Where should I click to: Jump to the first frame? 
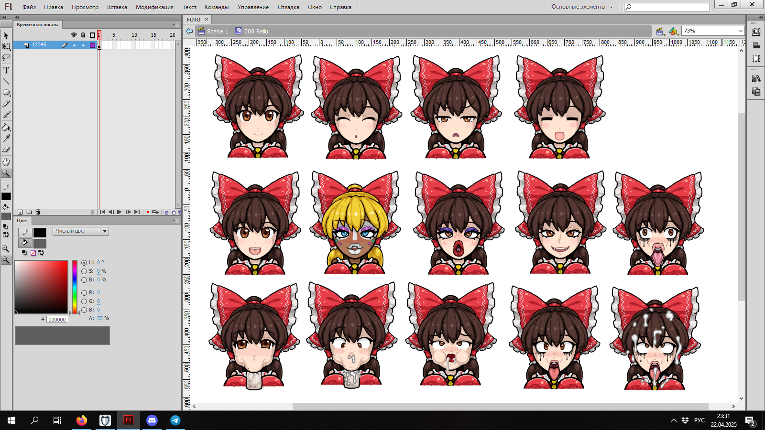tap(103, 212)
